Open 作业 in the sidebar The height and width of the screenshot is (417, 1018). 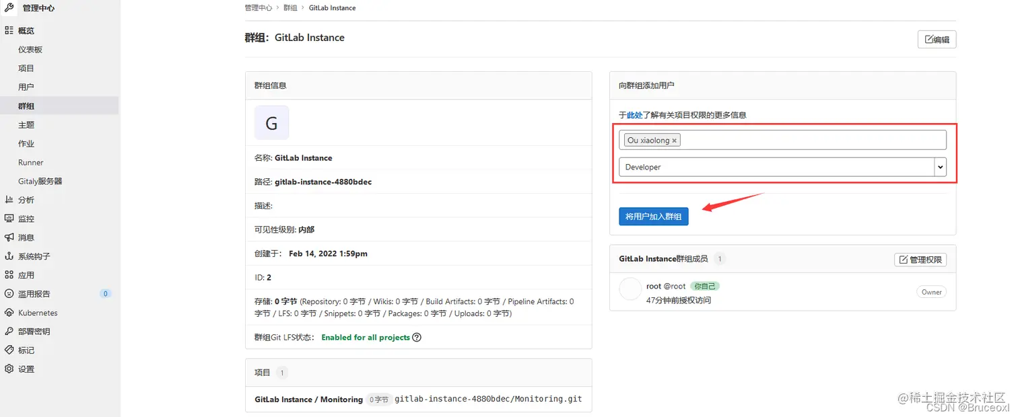point(26,144)
